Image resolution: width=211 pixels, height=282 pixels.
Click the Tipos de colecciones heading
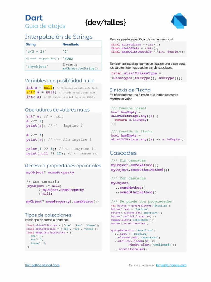(x=48, y=215)
